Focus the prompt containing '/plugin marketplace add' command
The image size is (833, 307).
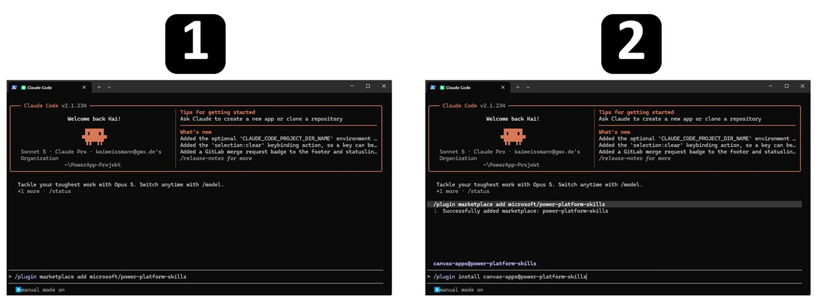click(x=195, y=276)
